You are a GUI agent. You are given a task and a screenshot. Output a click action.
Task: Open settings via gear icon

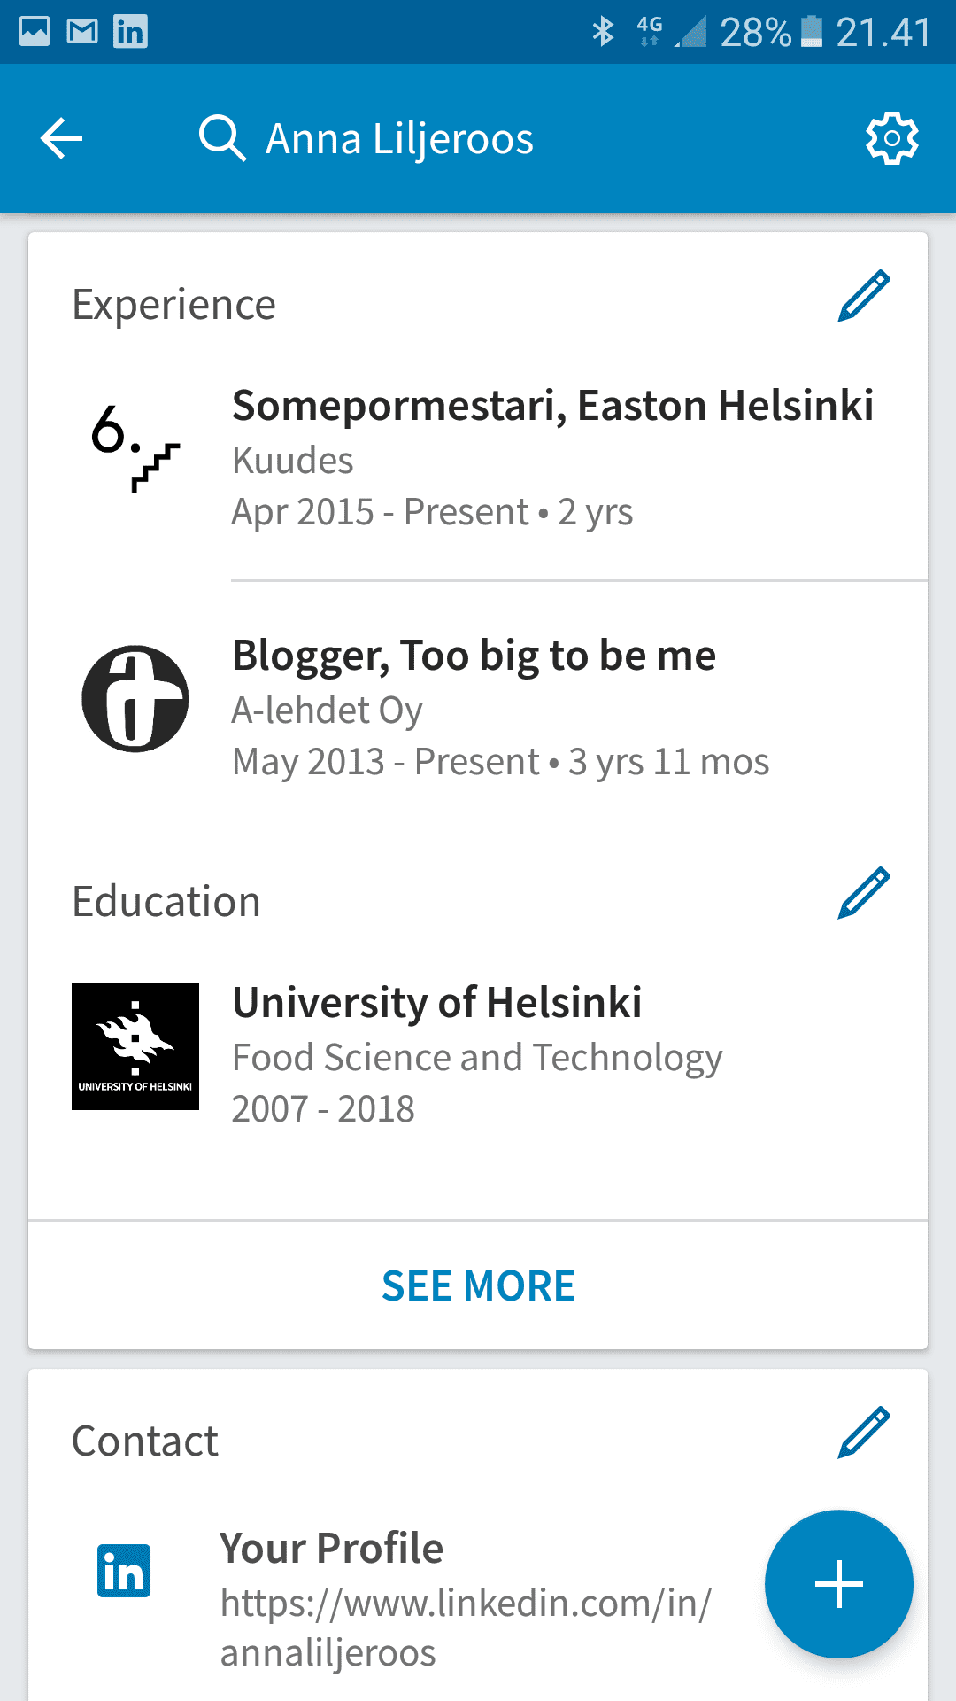coord(891,138)
